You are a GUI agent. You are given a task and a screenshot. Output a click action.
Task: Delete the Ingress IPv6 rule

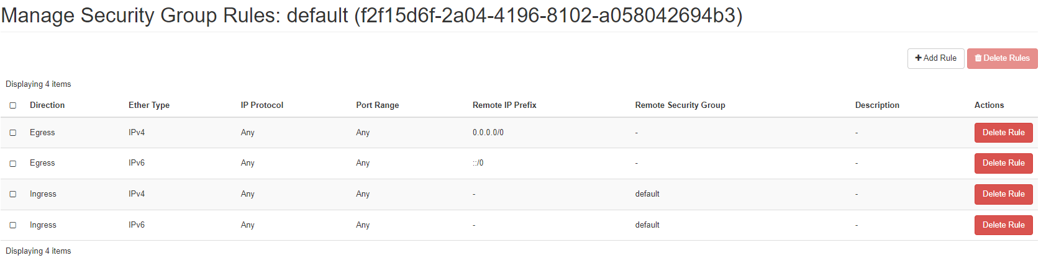pyautogui.click(x=1003, y=225)
